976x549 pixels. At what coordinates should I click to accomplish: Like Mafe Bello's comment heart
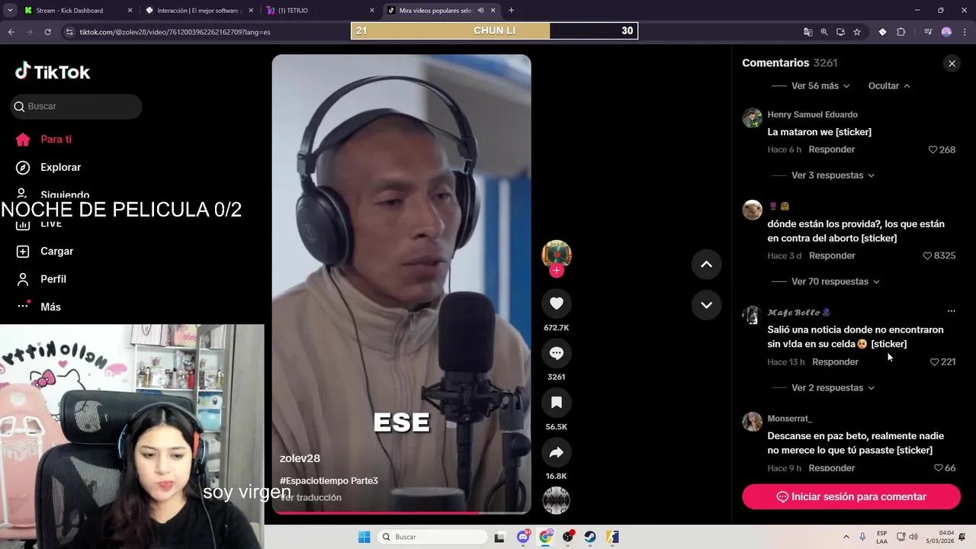934,362
